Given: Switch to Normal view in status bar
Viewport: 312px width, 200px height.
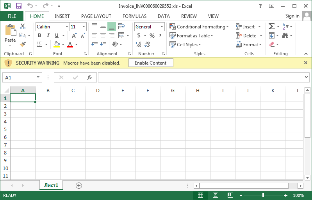Looking at the screenshot, I should coord(201,195).
